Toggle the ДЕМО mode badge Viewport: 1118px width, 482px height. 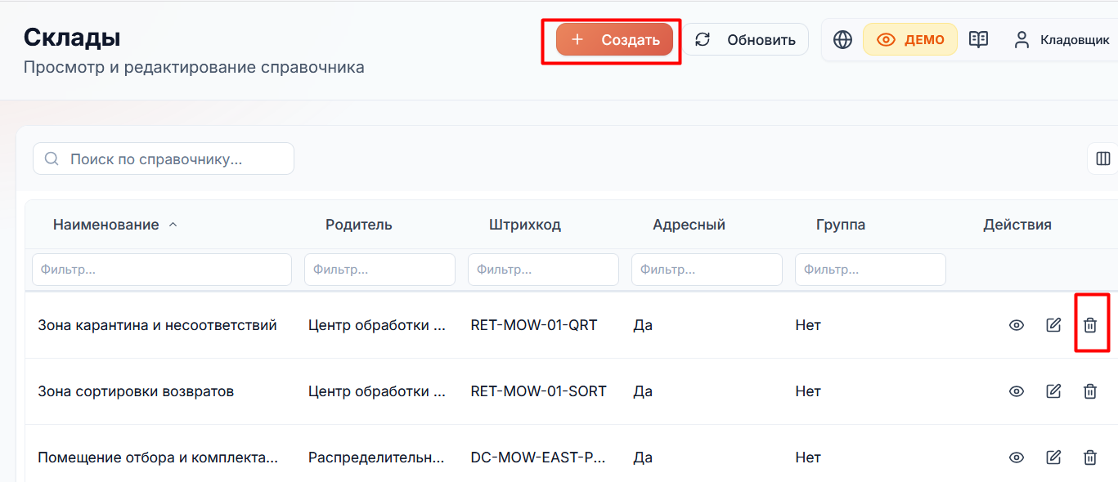(x=910, y=39)
